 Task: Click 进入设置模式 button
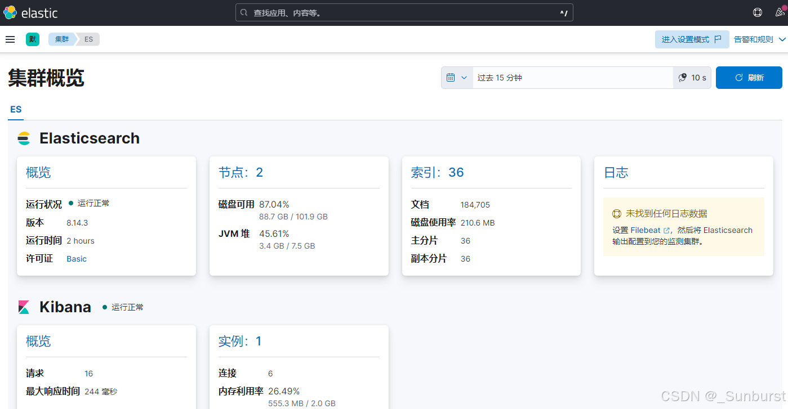692,39
